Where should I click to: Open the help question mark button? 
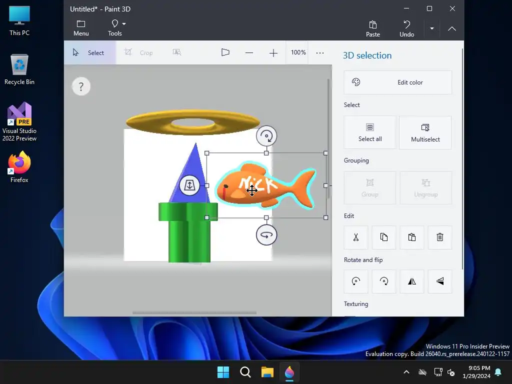click(81, 86)
